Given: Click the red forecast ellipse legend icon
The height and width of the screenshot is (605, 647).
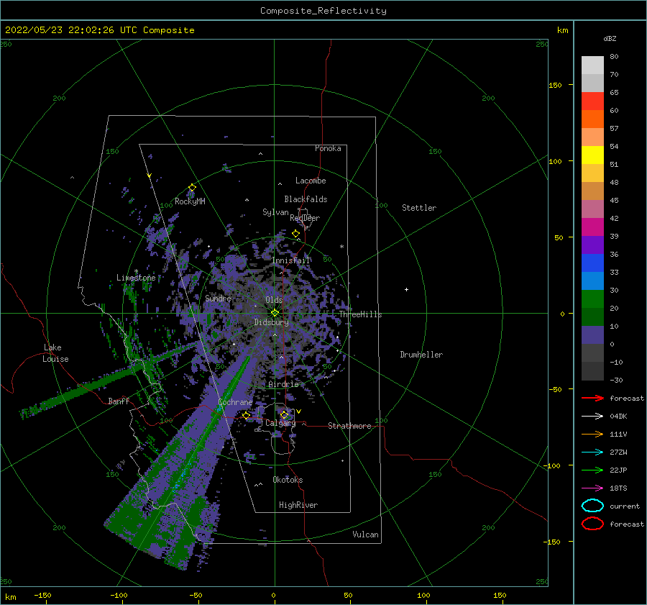Looking at the screenshot, I should point(592,524).
